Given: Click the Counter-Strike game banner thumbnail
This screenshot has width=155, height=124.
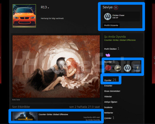Looking at the screenshot, I should point(25,116).
